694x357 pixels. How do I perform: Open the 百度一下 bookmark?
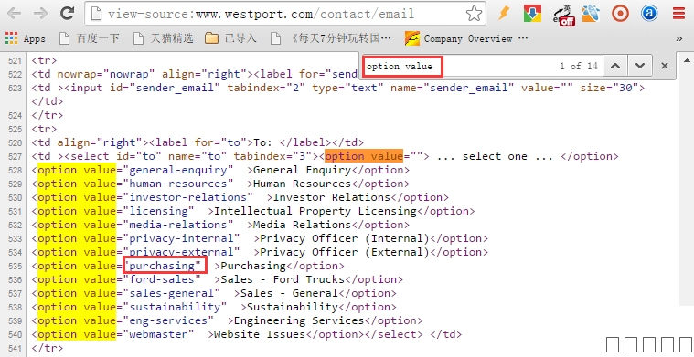click(90, 39)
